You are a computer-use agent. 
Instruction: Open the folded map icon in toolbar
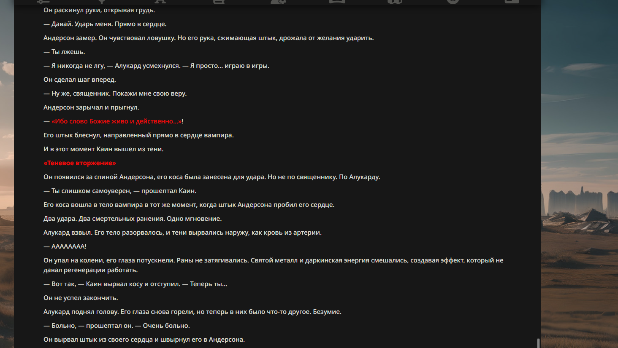(395, 2)
